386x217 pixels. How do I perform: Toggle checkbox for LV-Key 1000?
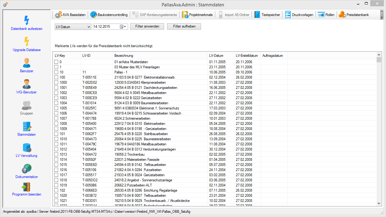(56, 83)
